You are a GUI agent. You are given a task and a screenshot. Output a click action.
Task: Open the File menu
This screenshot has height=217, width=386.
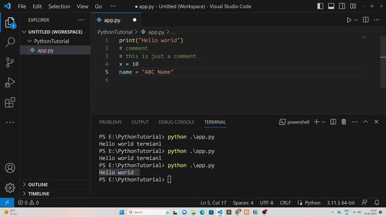point(22,7)
